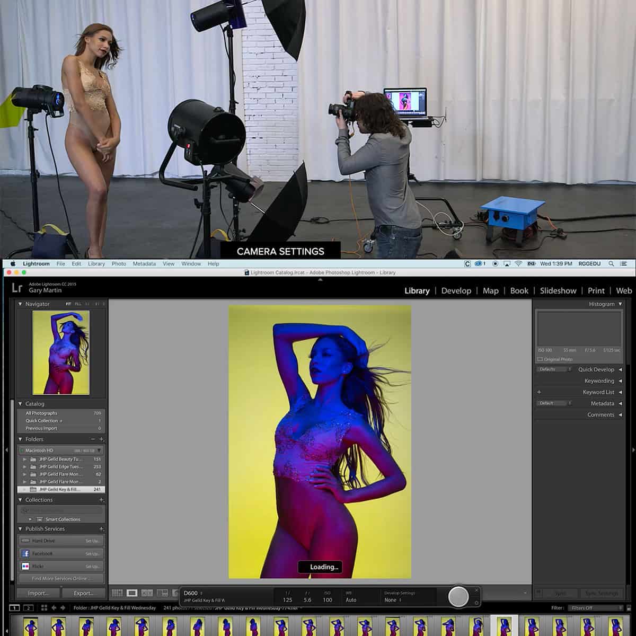This screenshot has width=636, height=636.
Task: Enable the Original Photo option under Histogram
Action: (539, 359)
